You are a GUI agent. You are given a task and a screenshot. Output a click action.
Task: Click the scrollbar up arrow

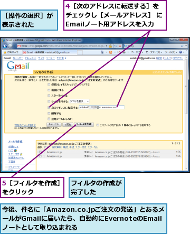pos(186,58)
